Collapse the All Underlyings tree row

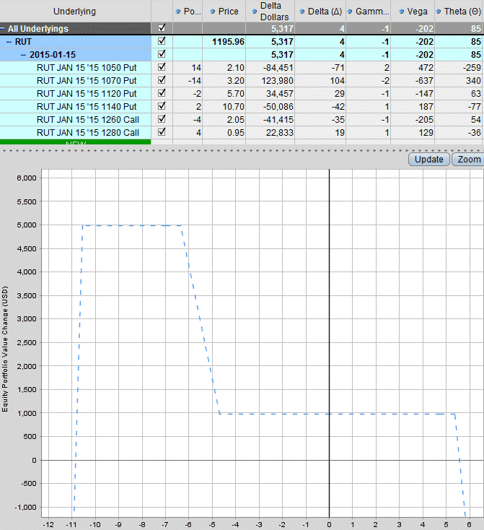coord(2,29)
